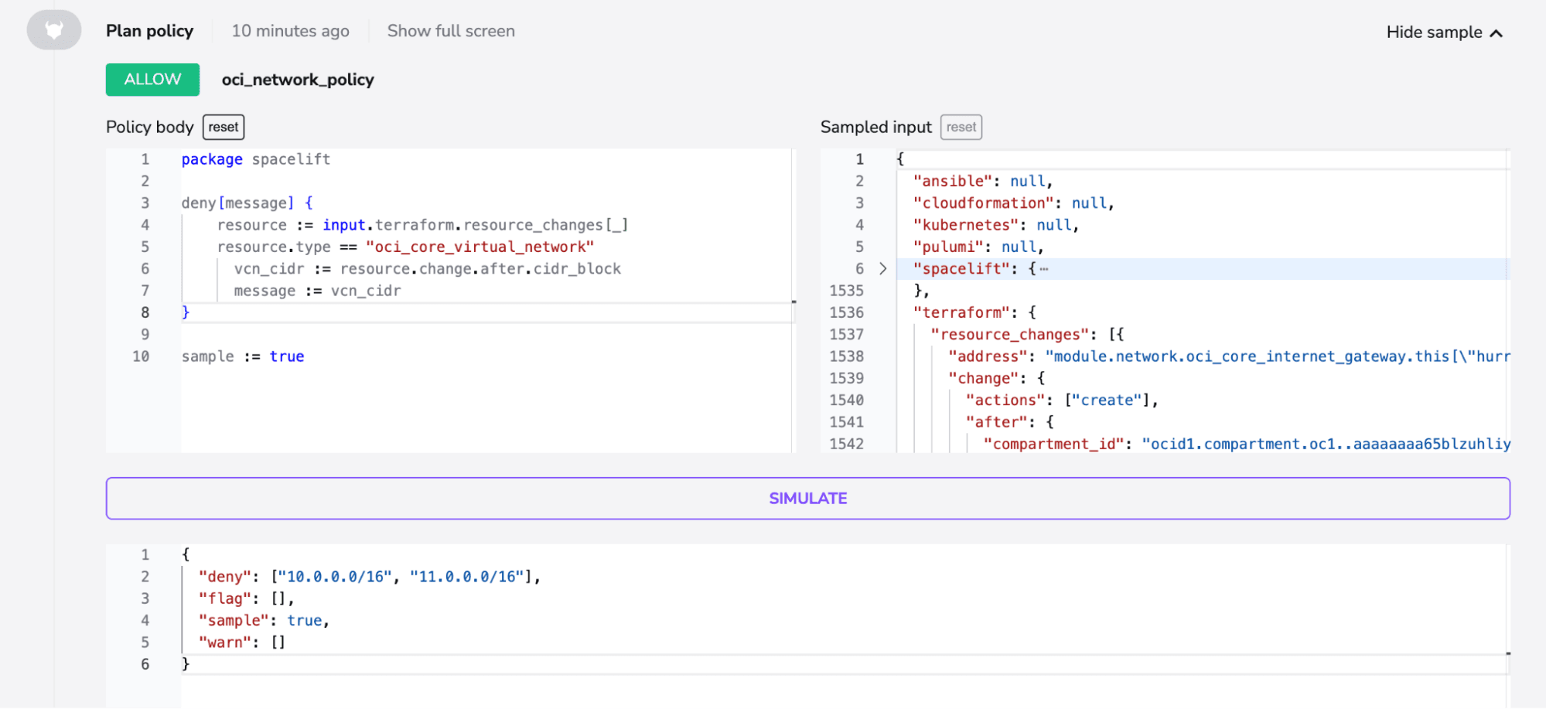Open Show full screen view
This screenshot has width=1546, height=709.
[x=451, y=31]
